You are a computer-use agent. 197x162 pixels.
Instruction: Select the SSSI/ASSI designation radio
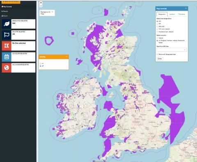tap(157, 26)
